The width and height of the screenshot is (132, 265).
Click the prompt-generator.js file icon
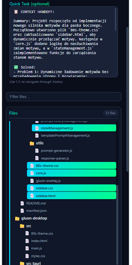pyautogui.click(x=37, y=151)
